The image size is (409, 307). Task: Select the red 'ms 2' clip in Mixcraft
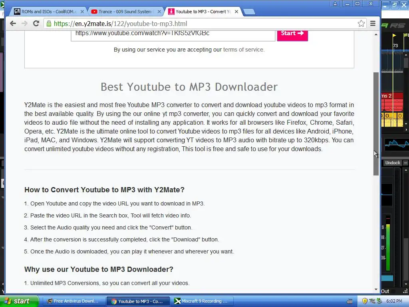392,102
